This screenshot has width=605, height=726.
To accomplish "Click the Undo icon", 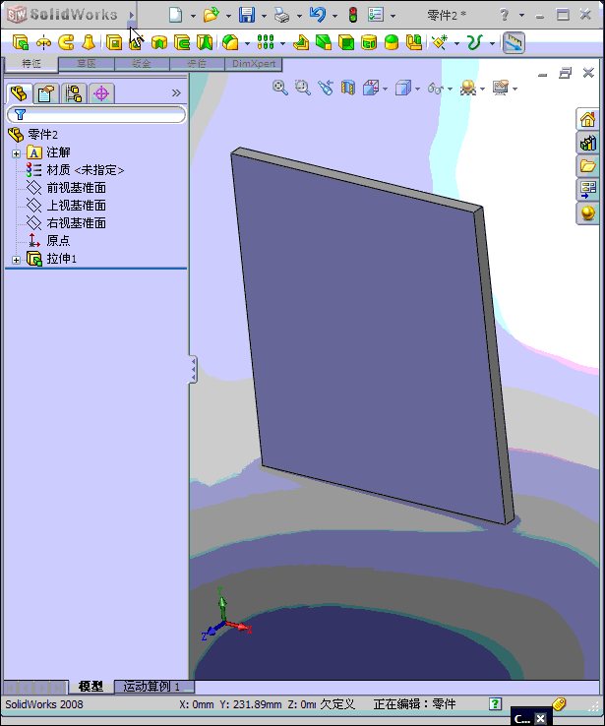I will point(318,15).
